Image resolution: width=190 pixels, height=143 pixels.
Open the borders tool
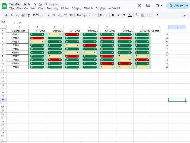143,15
